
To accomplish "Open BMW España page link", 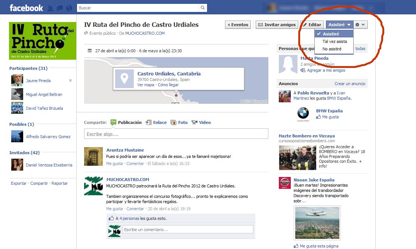I will 329,111.
